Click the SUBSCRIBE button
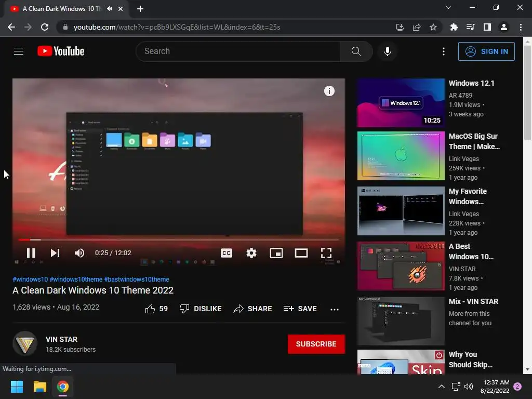The height and width of the screenshot is (399, 532). pos(316,344)
